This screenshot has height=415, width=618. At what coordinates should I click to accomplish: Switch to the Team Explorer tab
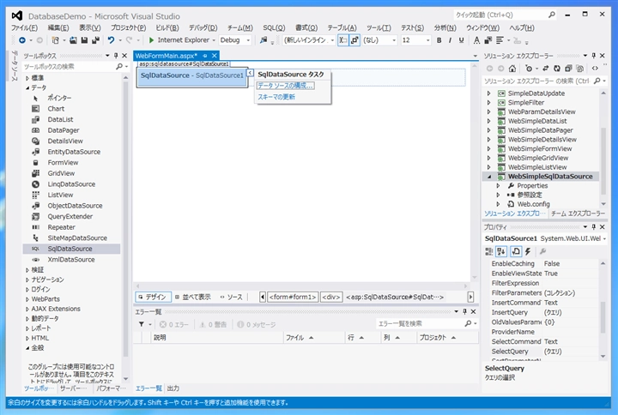click(578, 214)
